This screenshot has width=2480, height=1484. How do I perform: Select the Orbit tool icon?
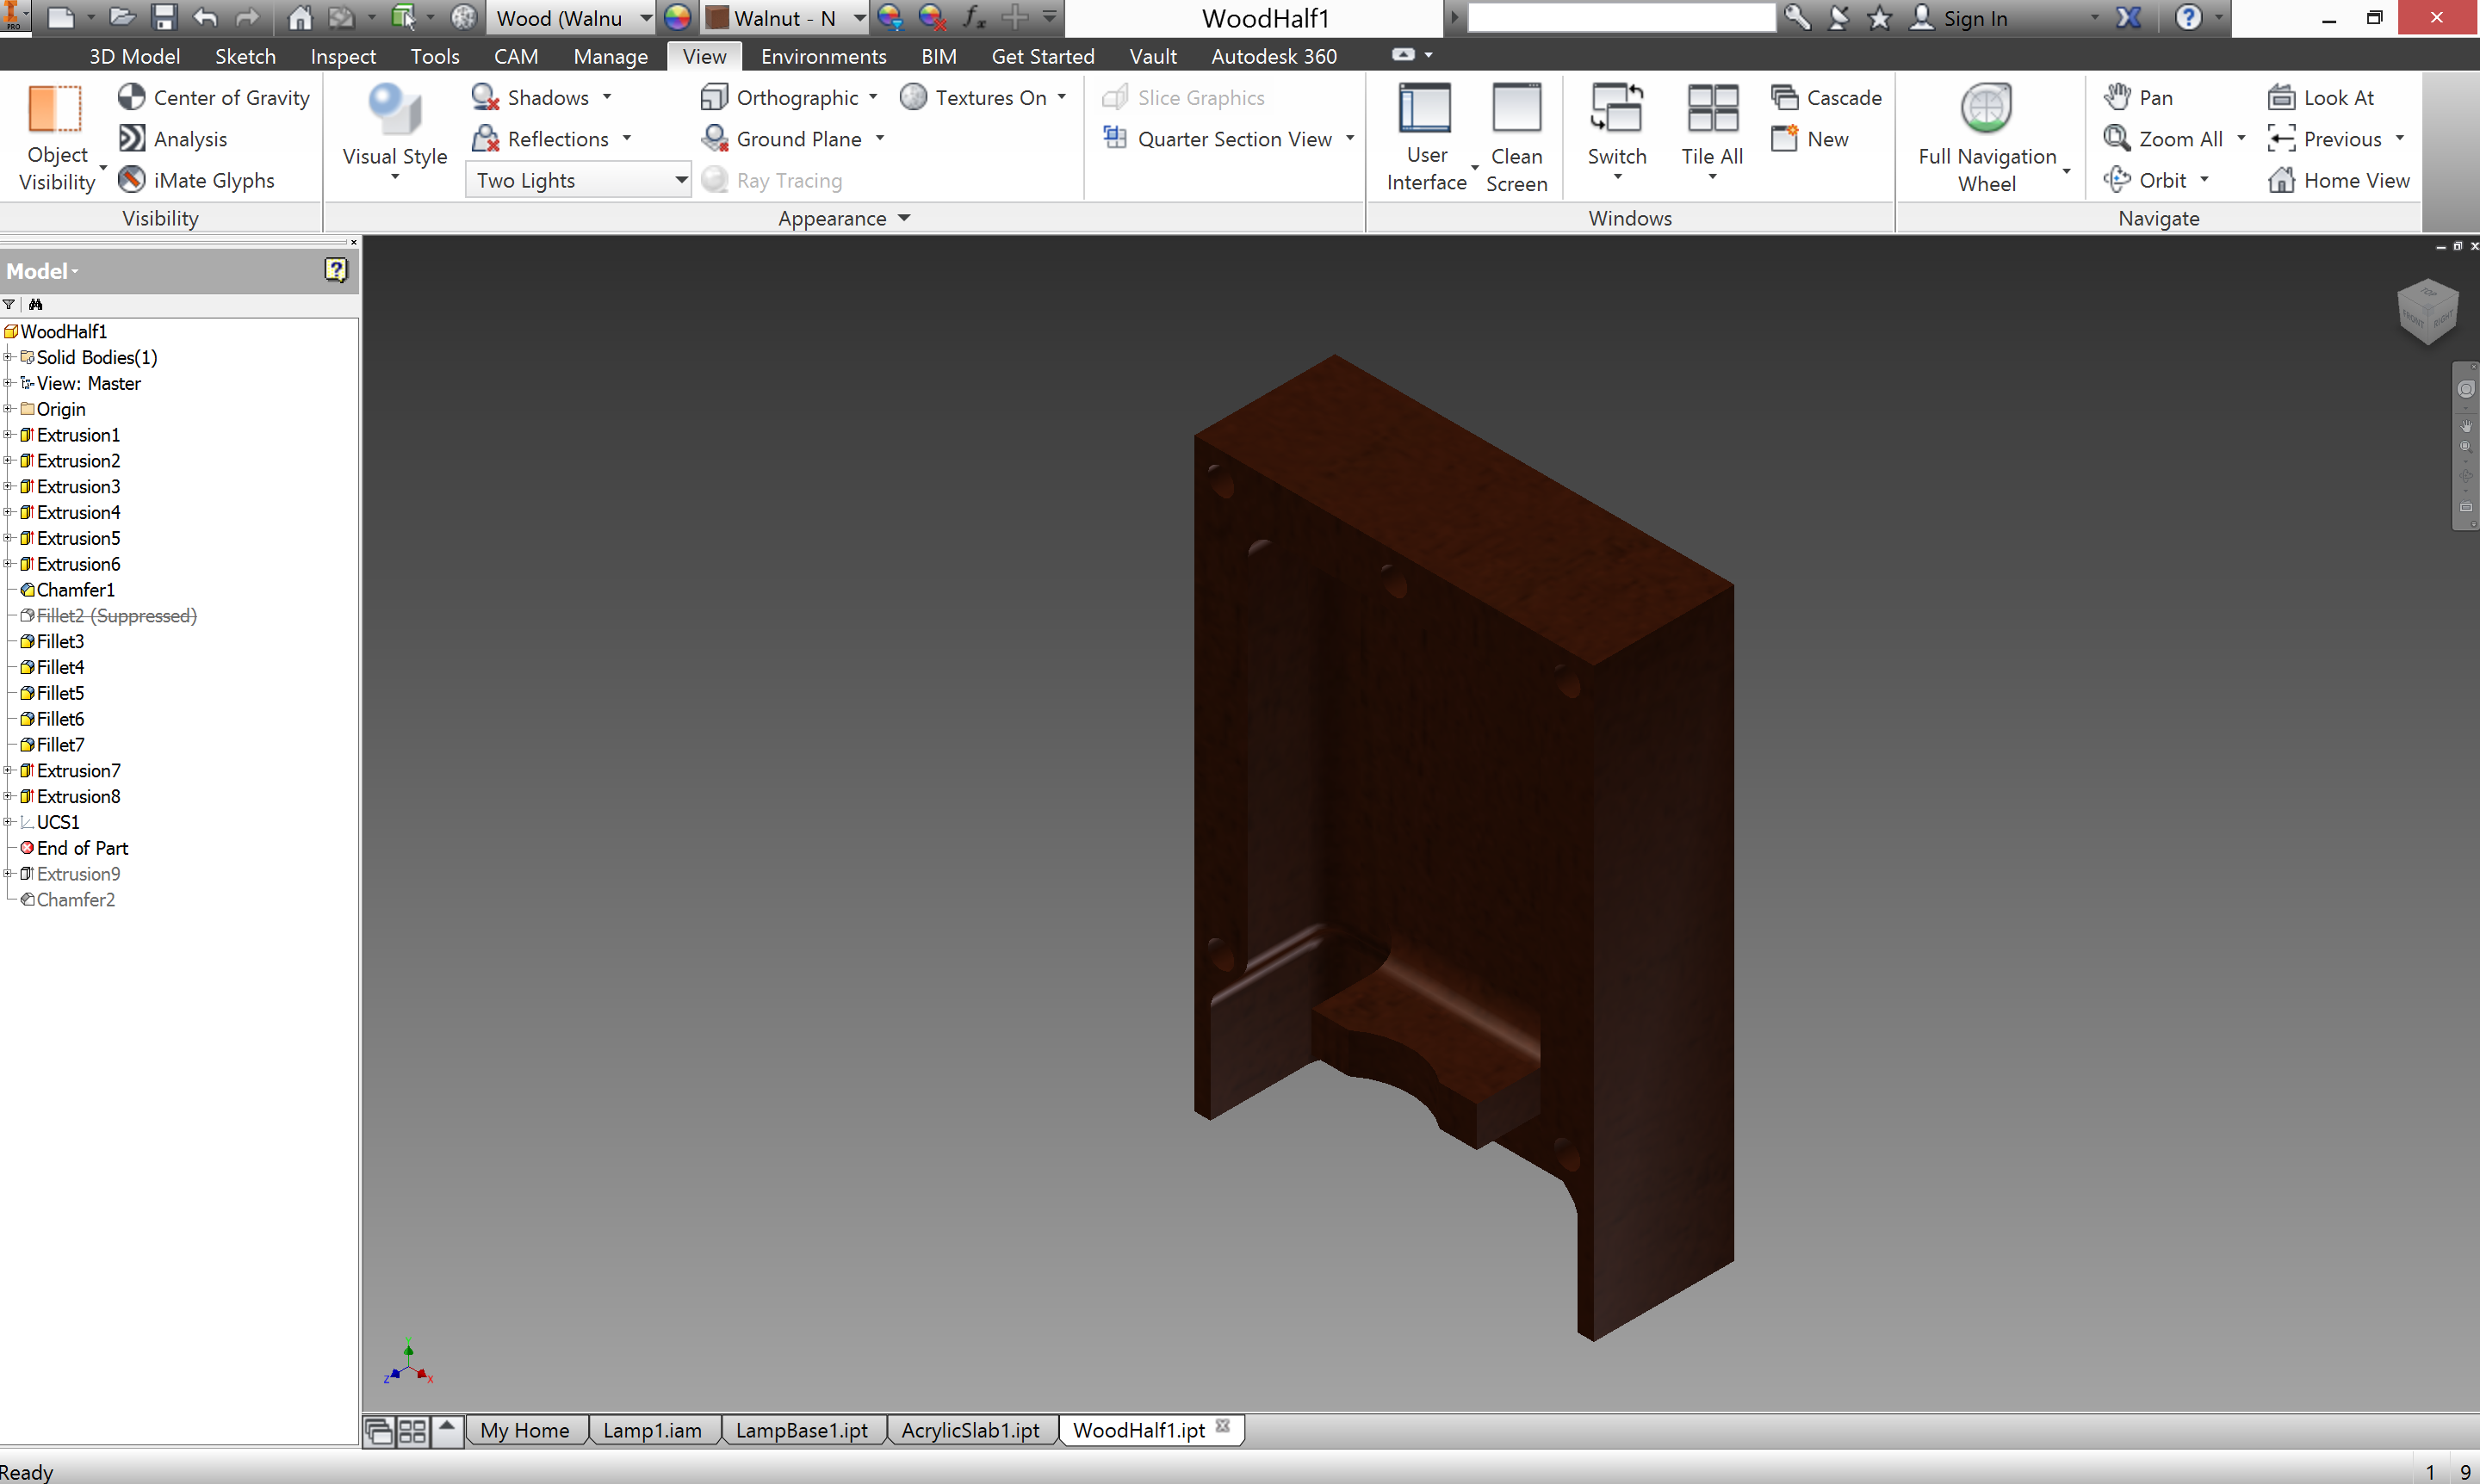(x=2116, y=178)
